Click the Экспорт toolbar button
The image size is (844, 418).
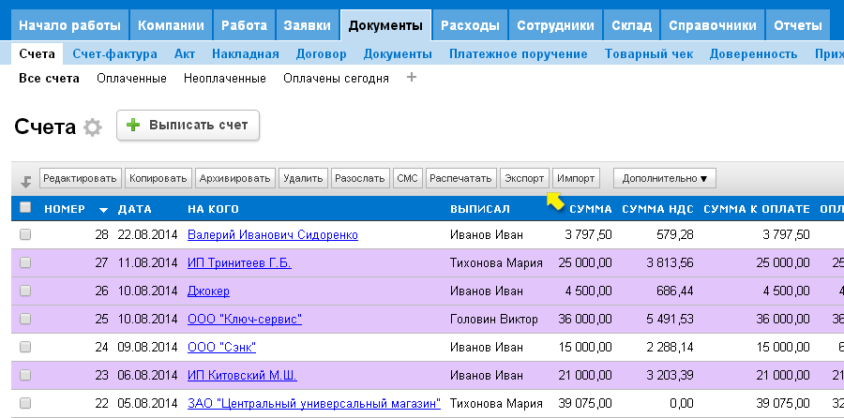click(x=523, y=177)
